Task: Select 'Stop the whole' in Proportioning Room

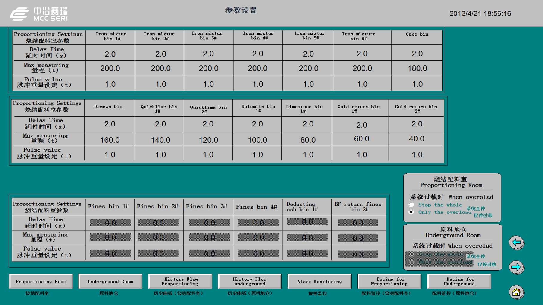Action: (x=412, y=205)
